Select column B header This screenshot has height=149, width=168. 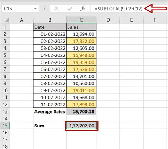[50, 20]
